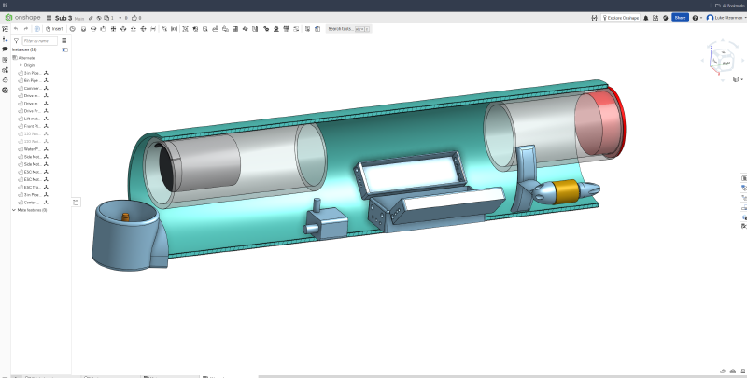This screenshot has height=378, width=747.
Task: Click the link icon next to Main
Action: tap(91, 18)
